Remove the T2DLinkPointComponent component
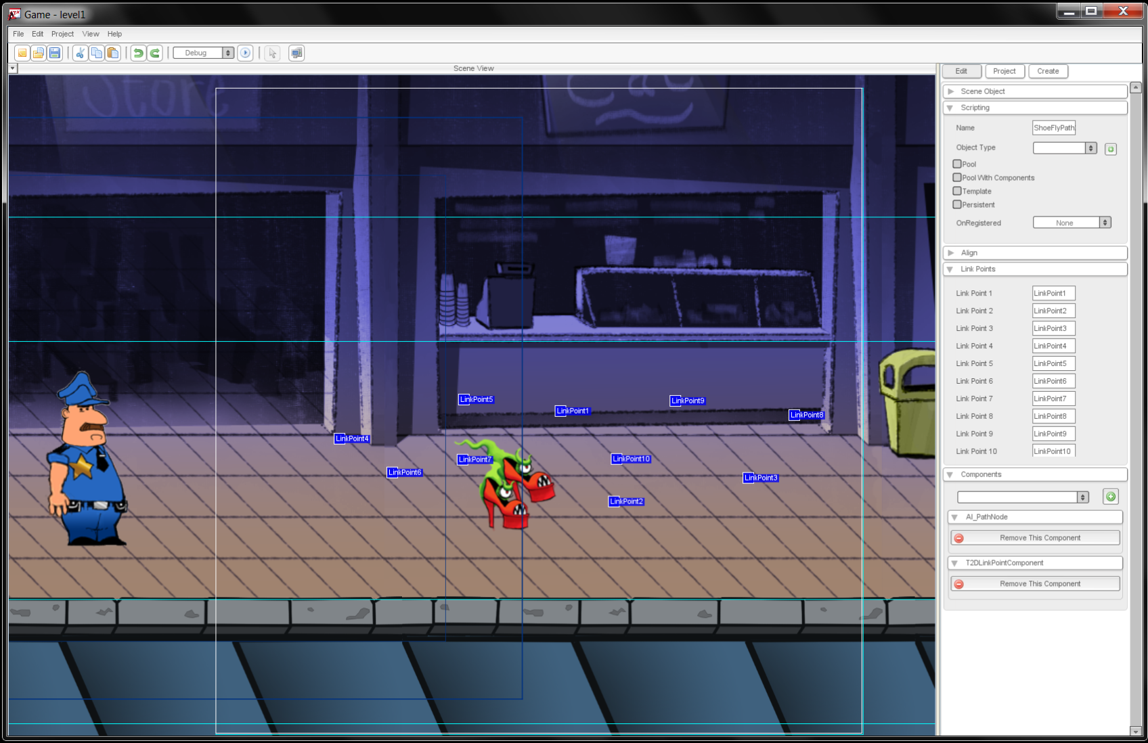 coord(1034,584)
